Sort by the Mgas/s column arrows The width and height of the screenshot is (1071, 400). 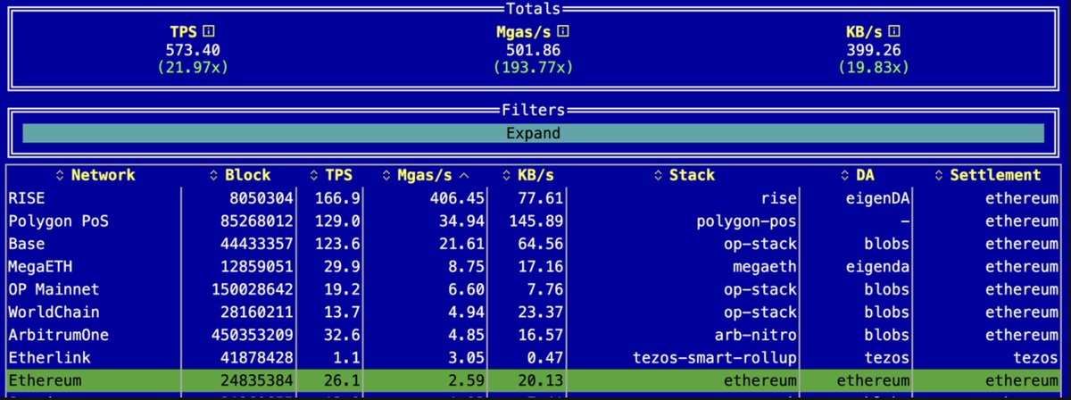tap(387, 175)
